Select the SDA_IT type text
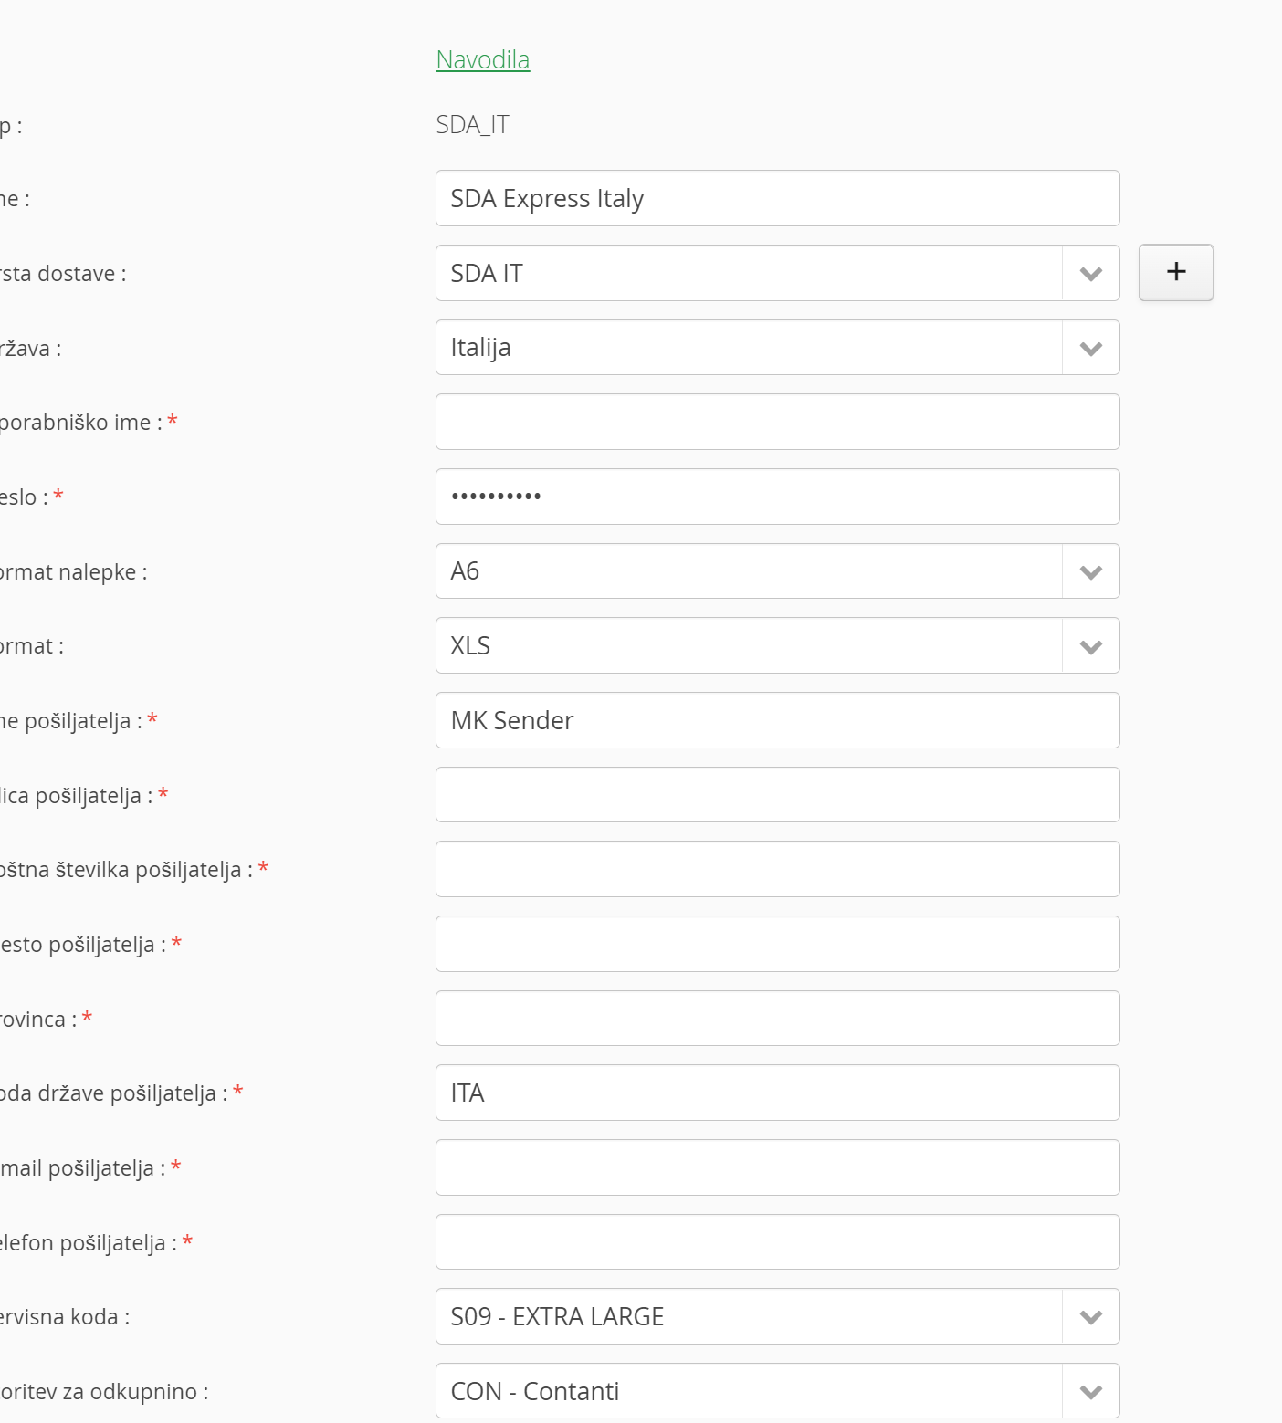The height and width of the screenshot is (1423, 1282). pyautogui.click(x=472, y=124)
